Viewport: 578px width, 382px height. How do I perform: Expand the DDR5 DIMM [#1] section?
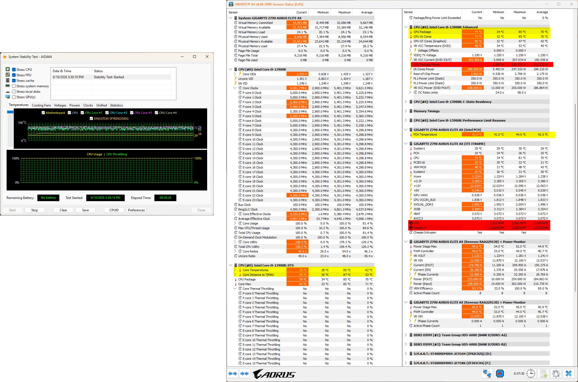pyautogui.click(x=406, y=335)
